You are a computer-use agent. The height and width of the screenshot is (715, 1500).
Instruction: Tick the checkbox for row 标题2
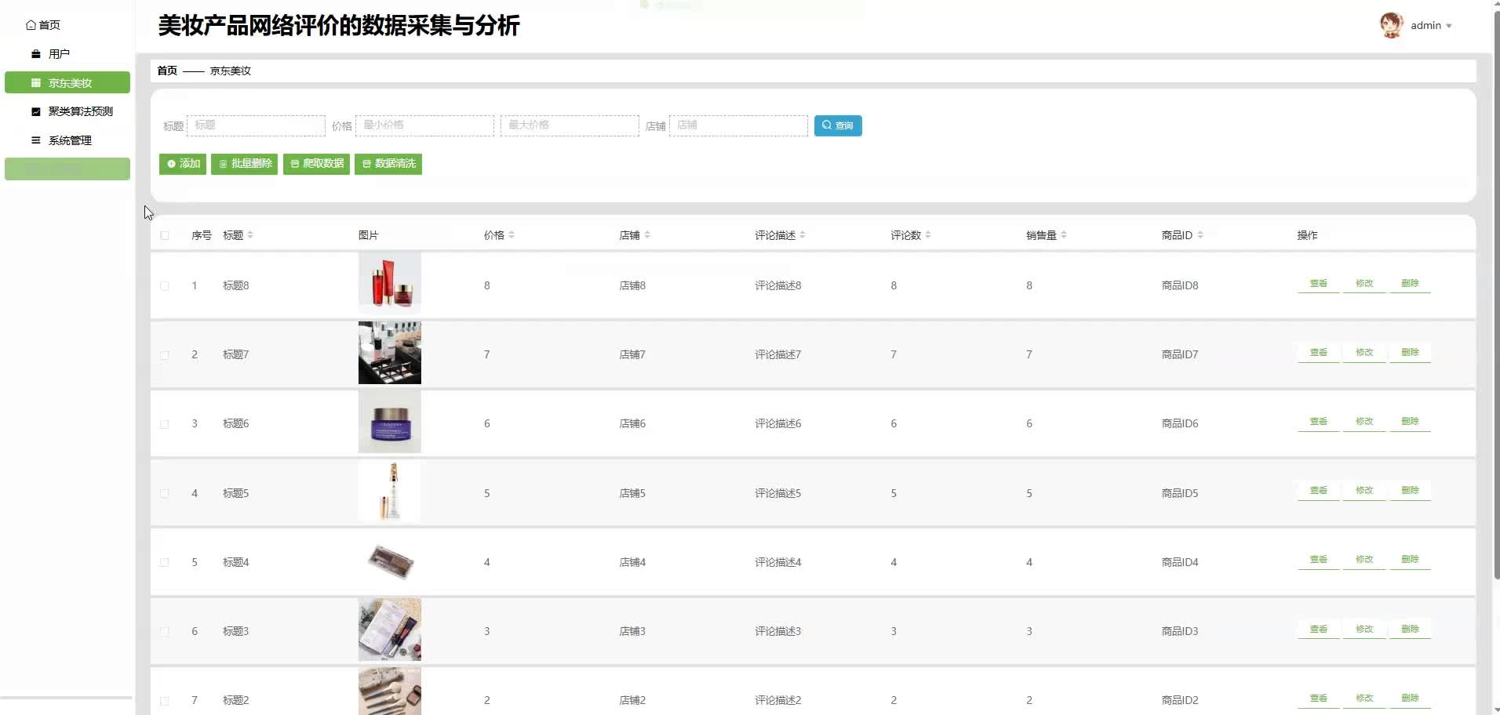click(165, 701)
